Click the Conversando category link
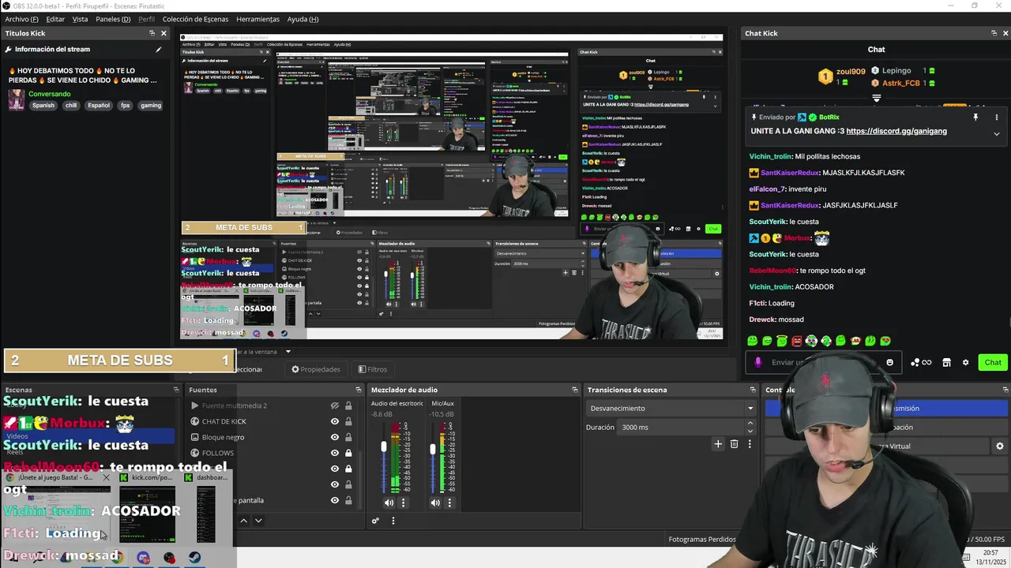Viewport: 1011px width, 568px height. pos(49,94)
